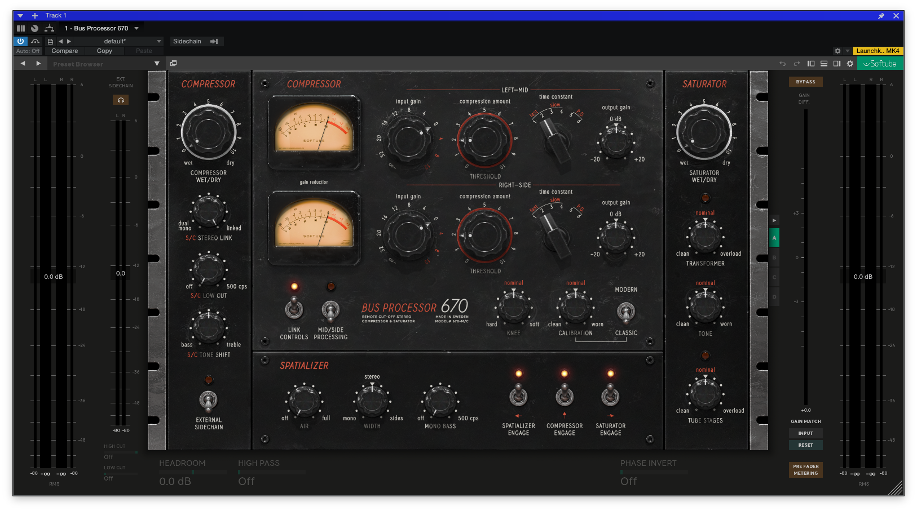Pin the plugin window
Image resolution: width=917 pixels, height=511 pixels.
[x=881, y=16]
